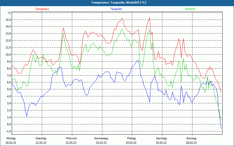Click the date 22.03.23
The width and height of the screenshot is (234, 146).
tap(71, 143)
